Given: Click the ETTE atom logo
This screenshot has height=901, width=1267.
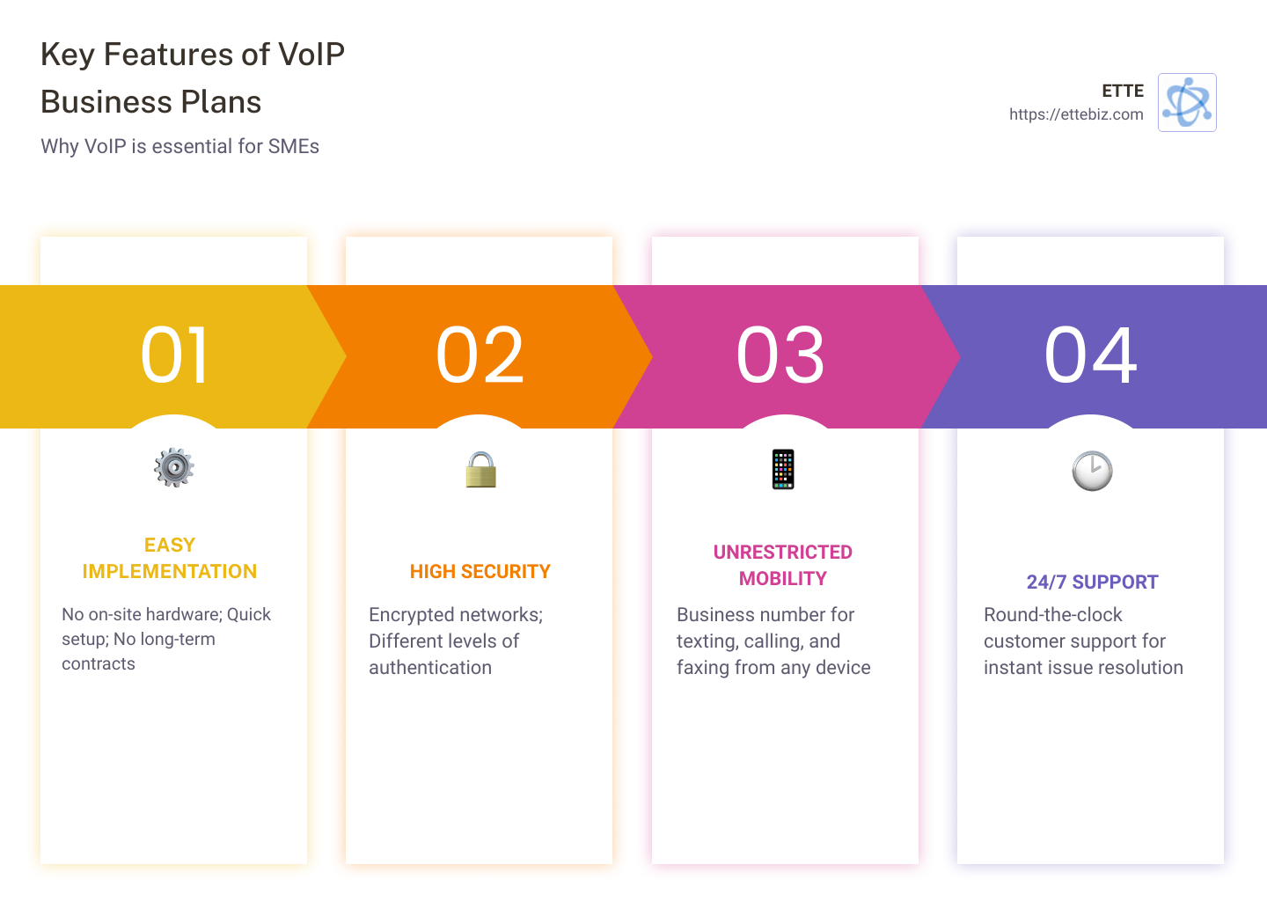Looking at the screenshot, I should tap(1187, 102).
